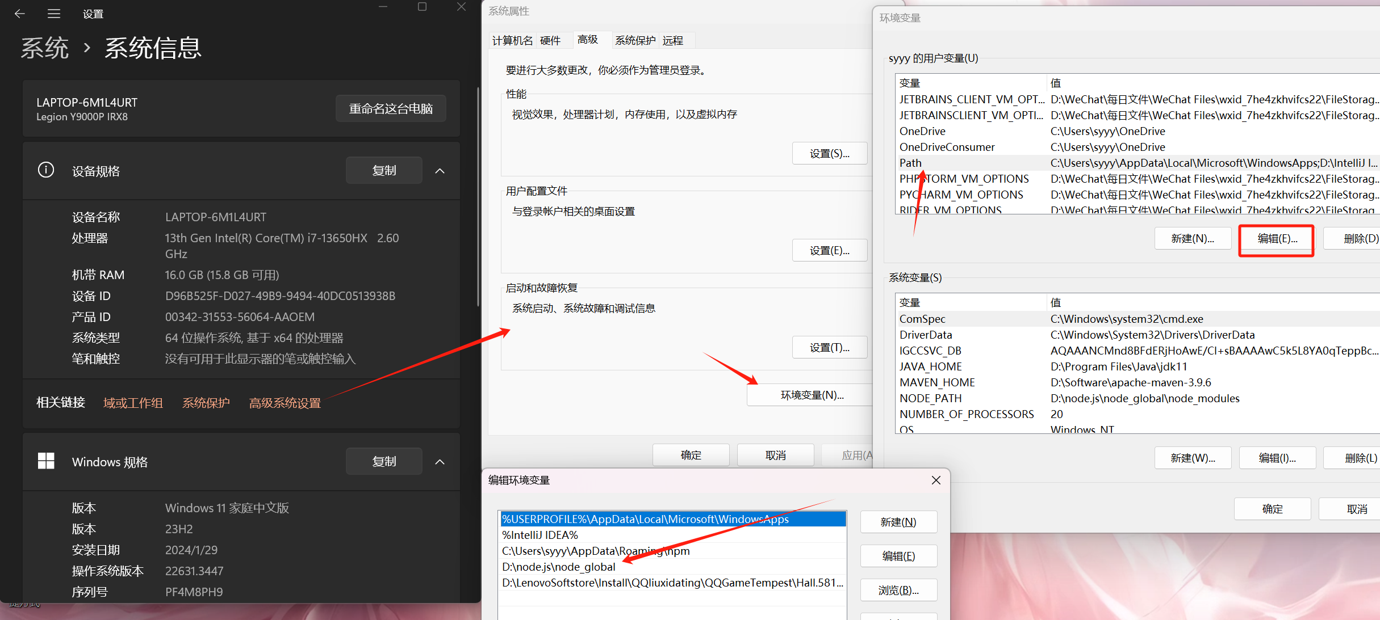1380x620 pixels.
Task: Click 浏览(B)... in edit variable dialog
Action: point(898,590)
